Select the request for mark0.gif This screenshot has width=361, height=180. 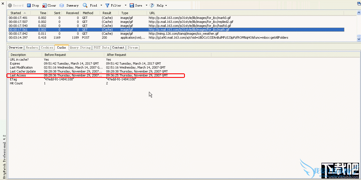(176, 18)
